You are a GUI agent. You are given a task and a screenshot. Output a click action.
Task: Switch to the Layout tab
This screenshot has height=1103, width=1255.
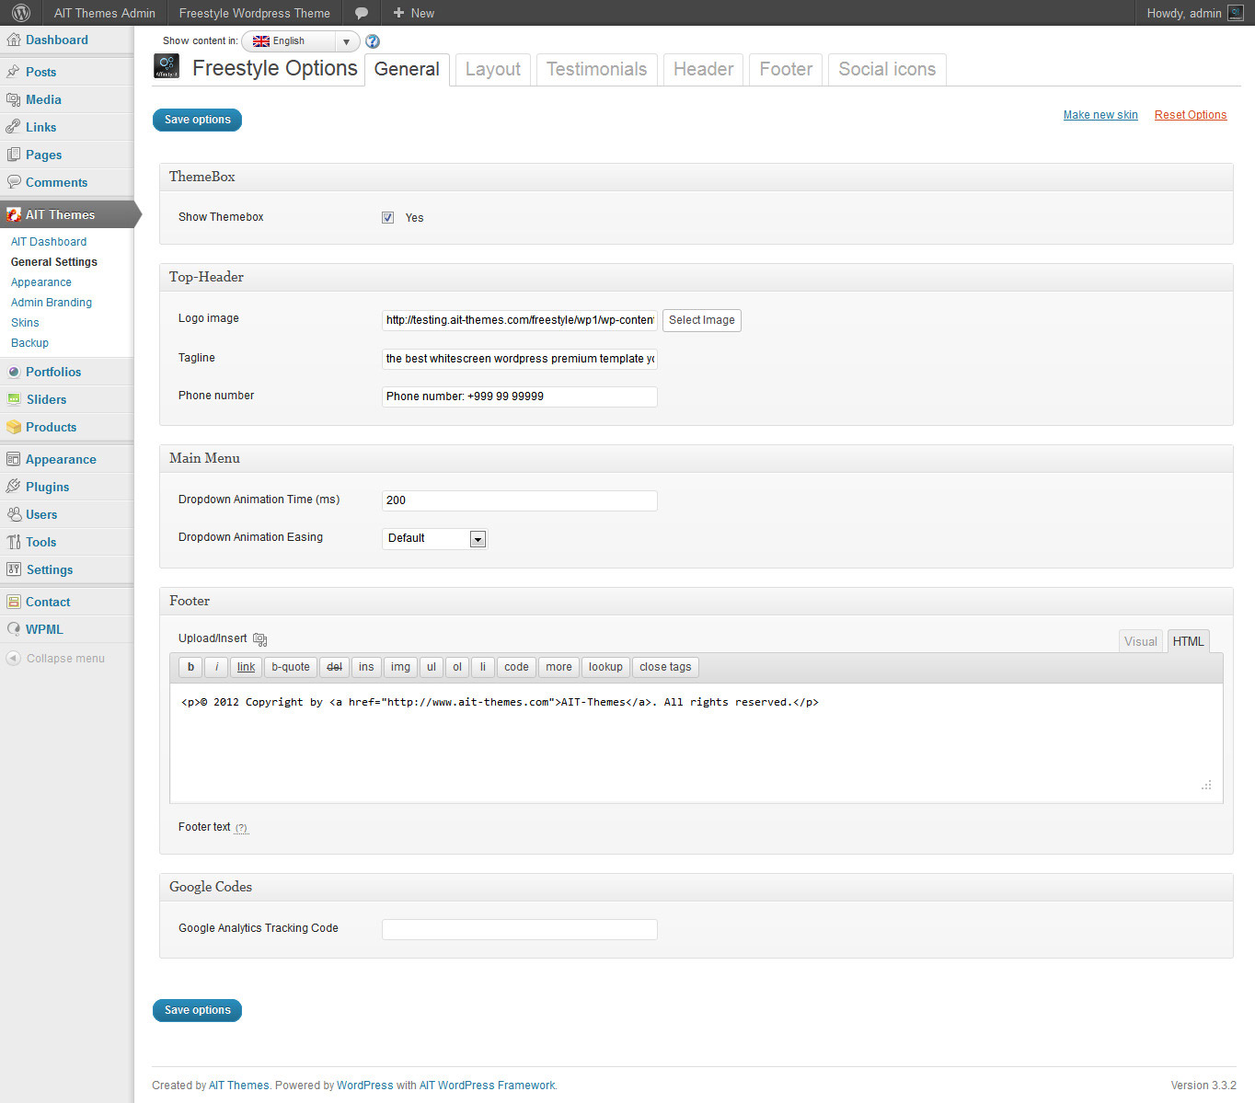tap(492, 70)
